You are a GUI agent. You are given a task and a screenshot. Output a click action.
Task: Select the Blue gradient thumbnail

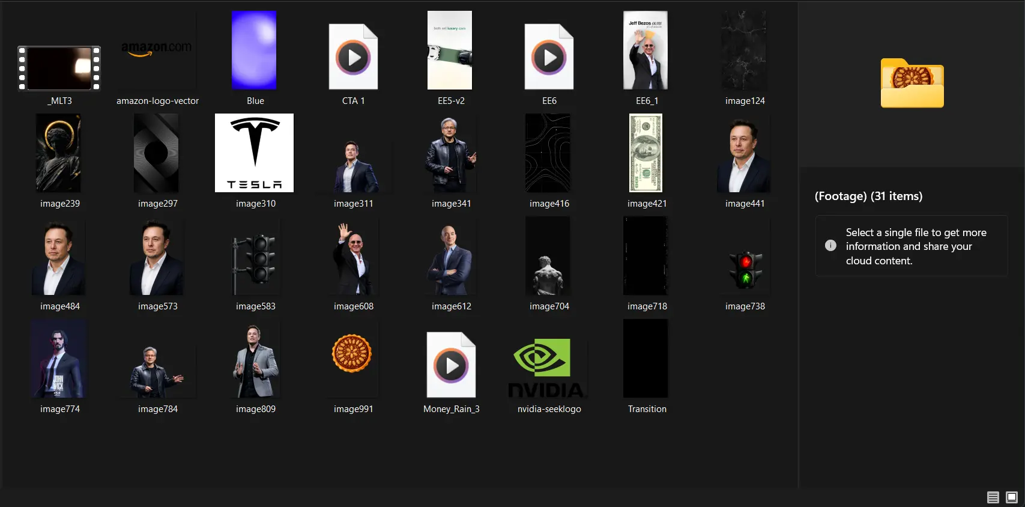coord(255,50)
